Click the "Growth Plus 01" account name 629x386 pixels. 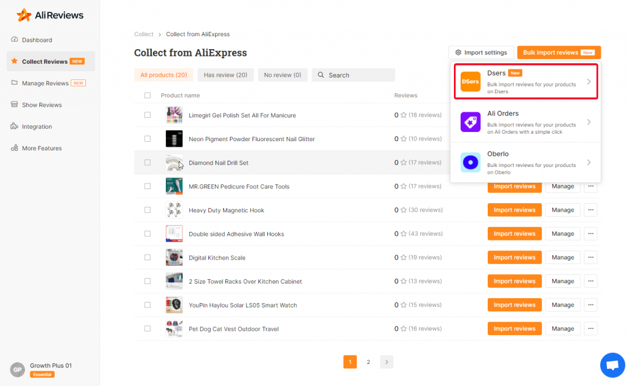[50, 366]
